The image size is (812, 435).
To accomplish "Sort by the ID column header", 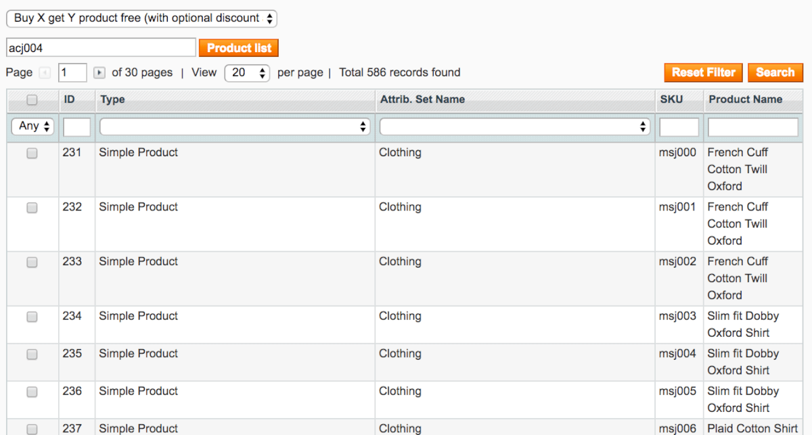I will coord(69,99).
